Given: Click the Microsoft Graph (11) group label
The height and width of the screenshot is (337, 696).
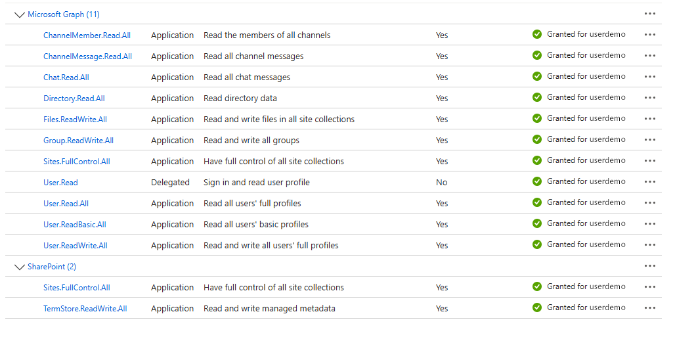Looking at the screenshot, I should point(64,14).
